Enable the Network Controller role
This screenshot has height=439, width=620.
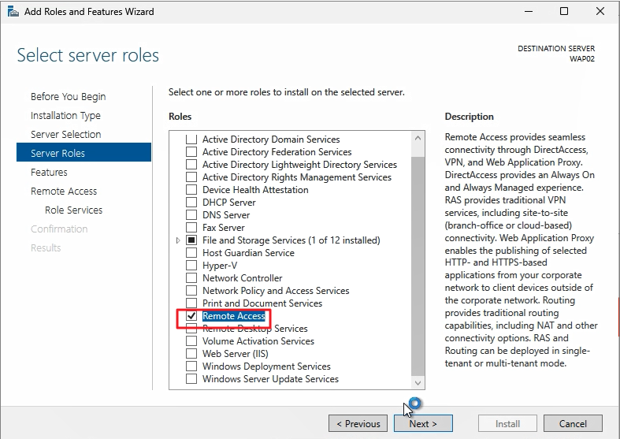pos(191,278)
